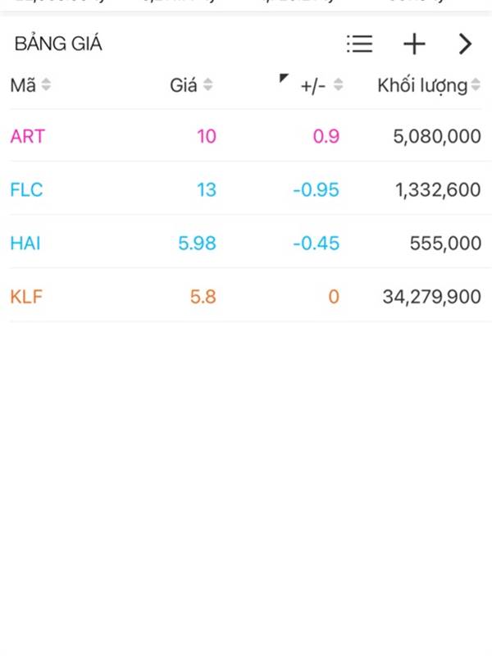Open the list view icon

click(x=359, y=44)
